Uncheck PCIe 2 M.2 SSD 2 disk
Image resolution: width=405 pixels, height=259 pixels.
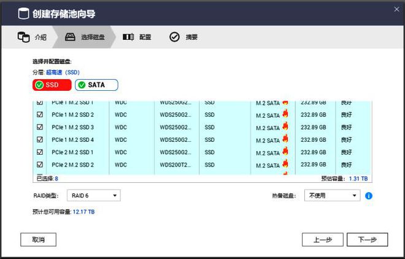(x=40, y=164)
